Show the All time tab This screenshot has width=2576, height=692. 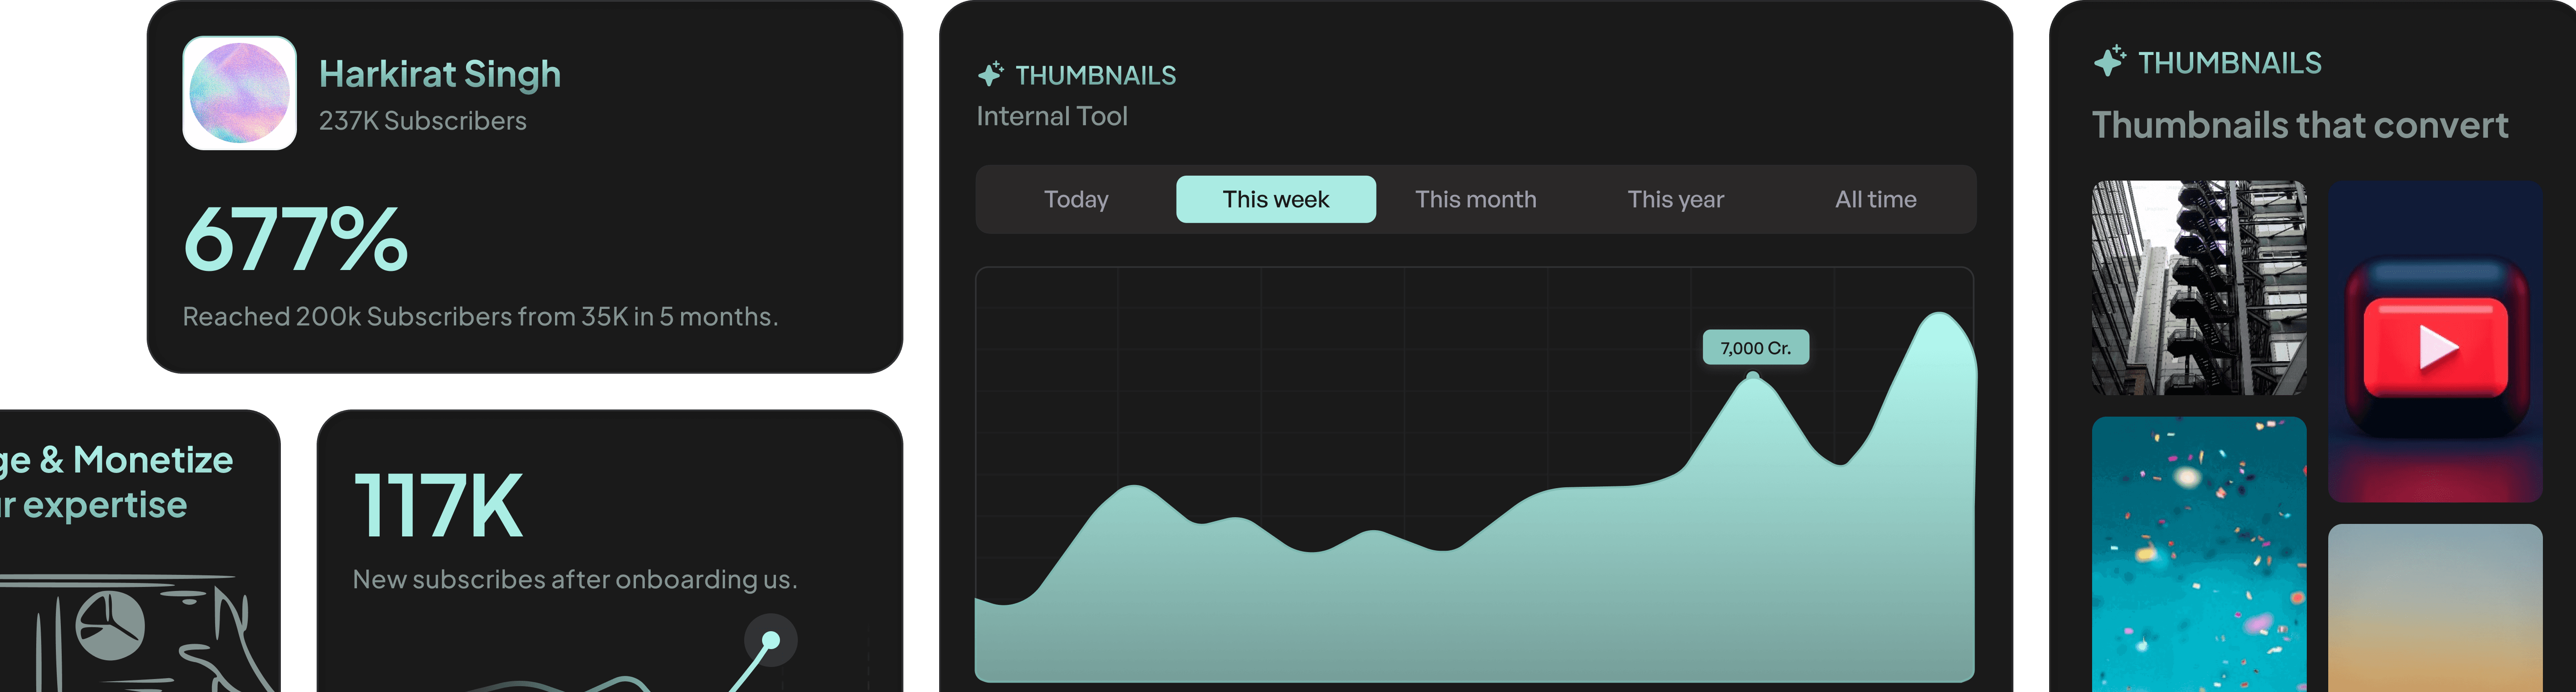[x=1876, y=199]
